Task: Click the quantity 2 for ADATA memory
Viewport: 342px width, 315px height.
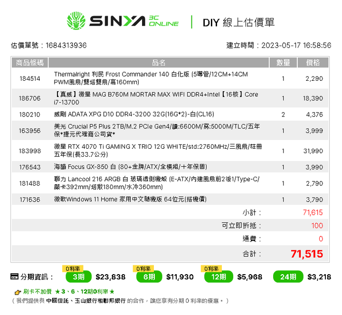Action: click(283, 115)
